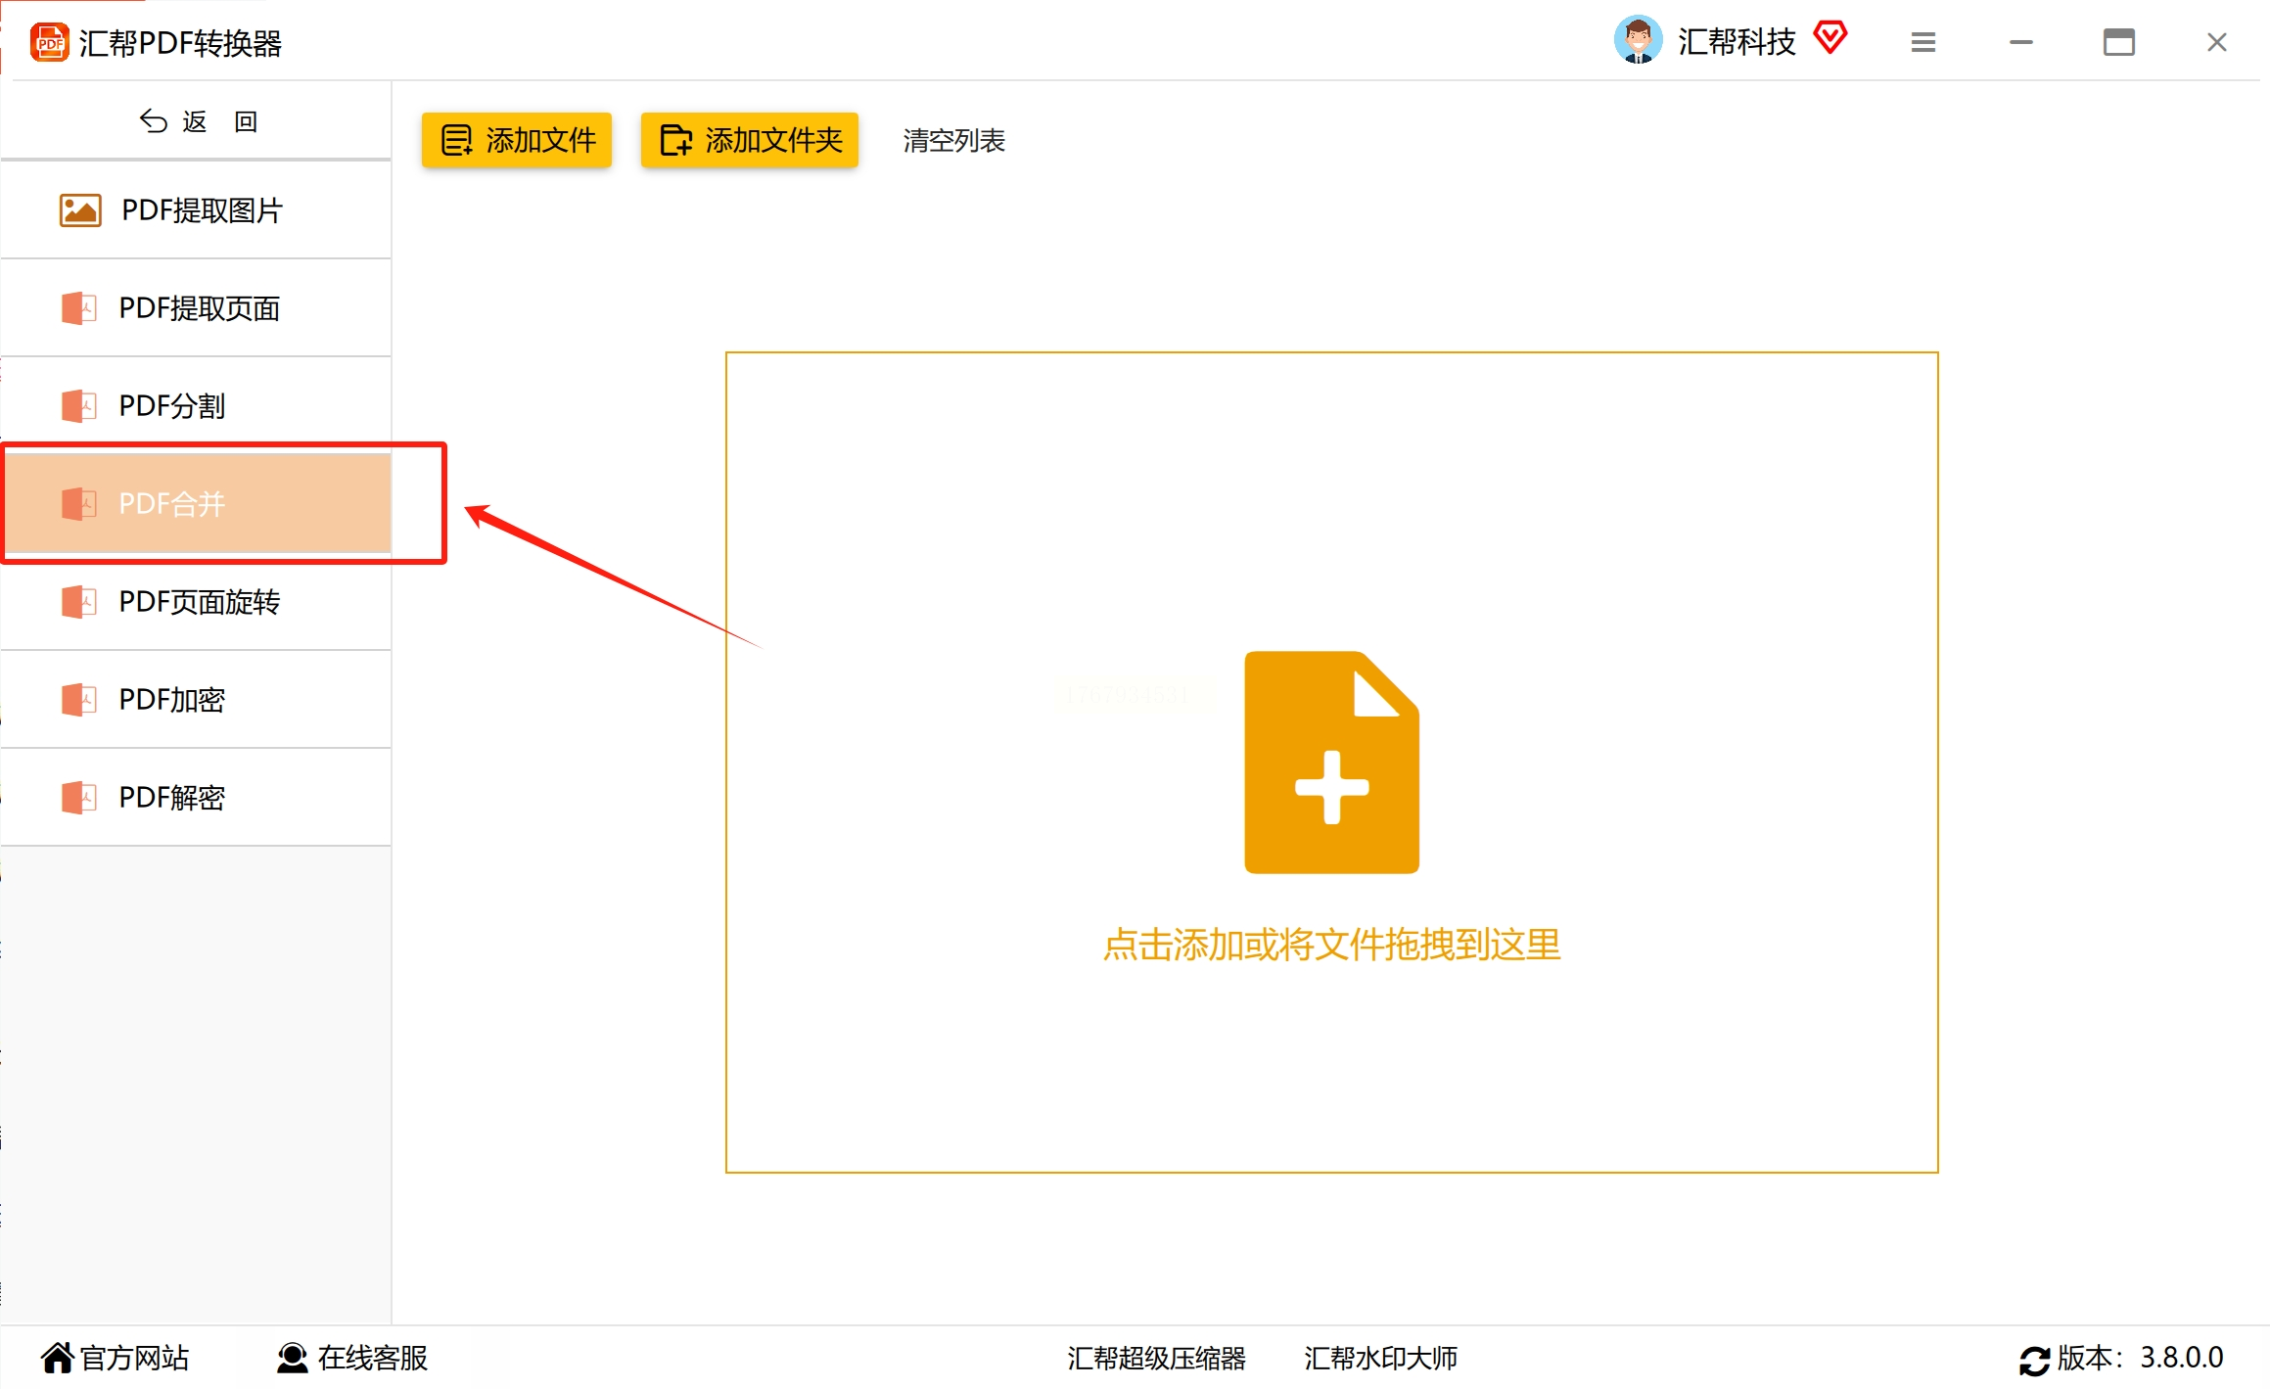Click the user avatar icon

coord(1638,40)
